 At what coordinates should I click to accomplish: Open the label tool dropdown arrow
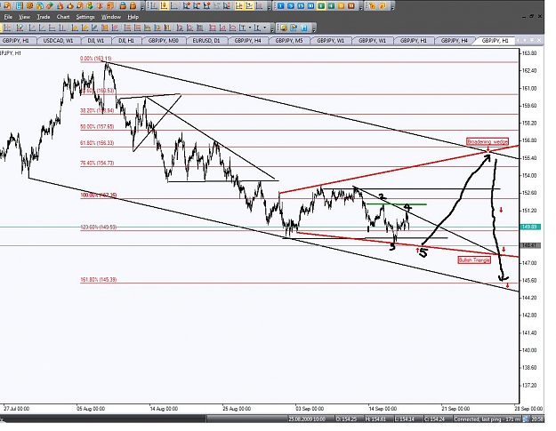(264, 28)
